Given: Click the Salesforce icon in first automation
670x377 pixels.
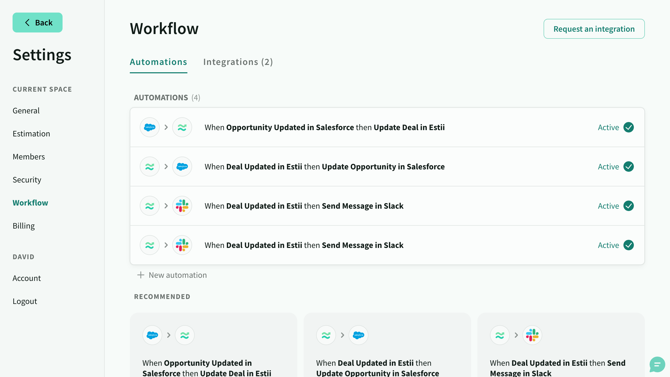Looking at the screenshot, I should [149, 127].
